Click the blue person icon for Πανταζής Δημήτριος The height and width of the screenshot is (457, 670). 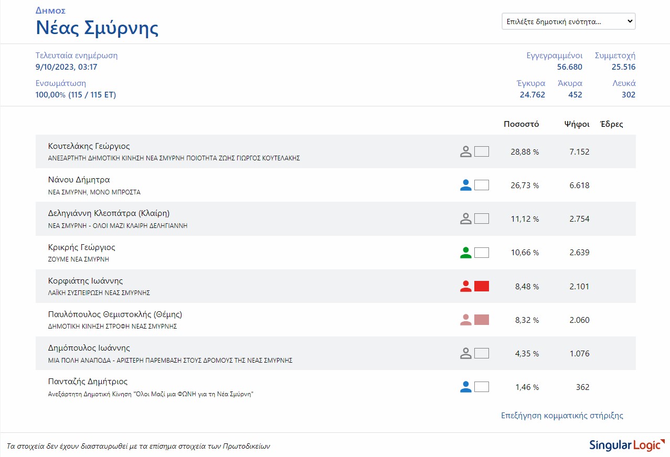(465, 387)
